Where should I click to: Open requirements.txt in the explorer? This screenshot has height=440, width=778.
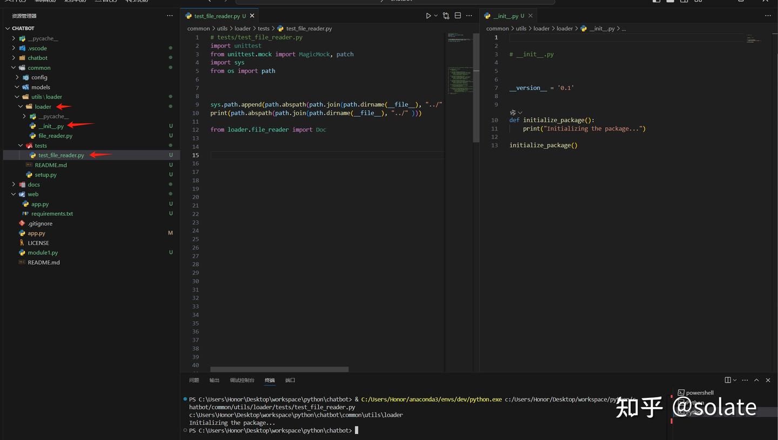coord(52,214)
